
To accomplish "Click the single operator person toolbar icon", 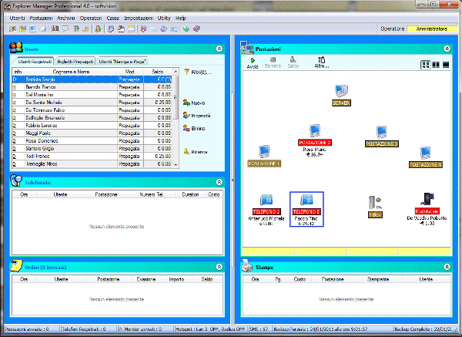I will click(x=98, y=29).
